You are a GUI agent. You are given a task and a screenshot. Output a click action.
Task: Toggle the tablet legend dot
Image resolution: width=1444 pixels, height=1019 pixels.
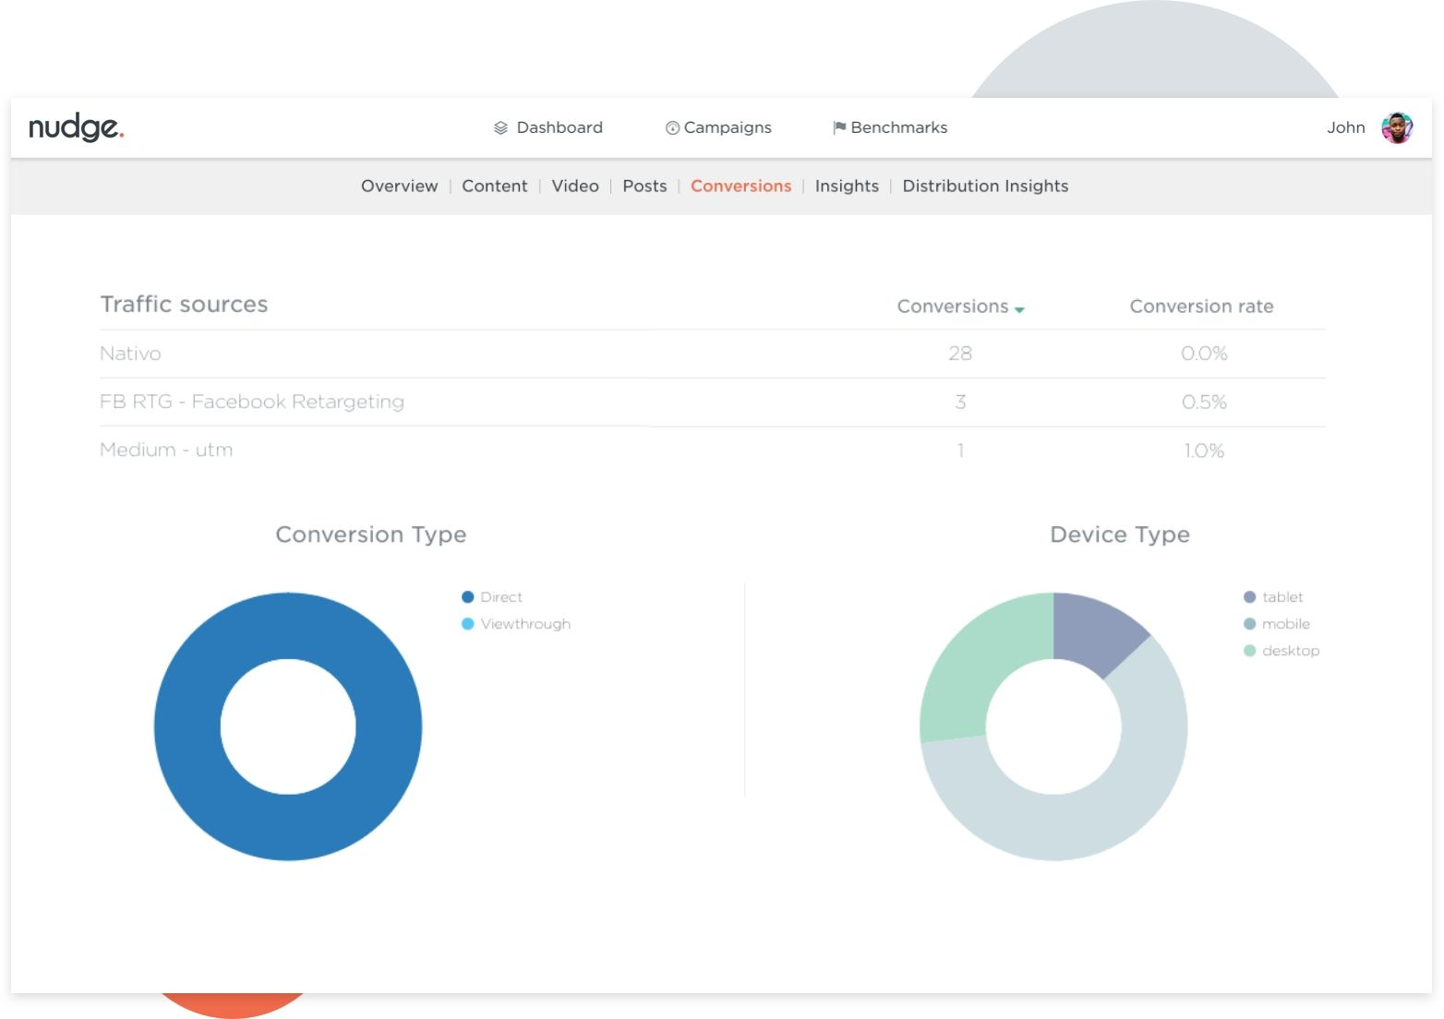(1249, 597)
